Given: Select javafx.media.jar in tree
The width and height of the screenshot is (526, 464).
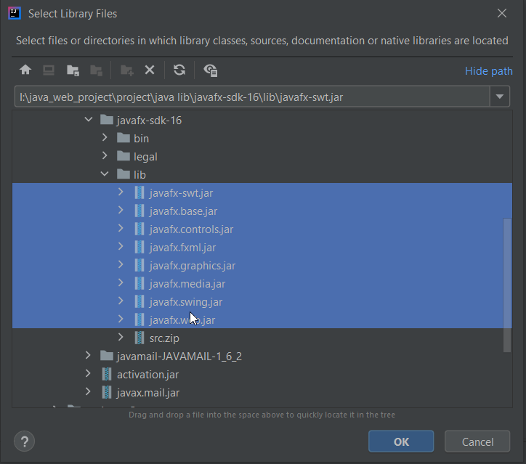Looking at the screenshot, I should 187,284.
